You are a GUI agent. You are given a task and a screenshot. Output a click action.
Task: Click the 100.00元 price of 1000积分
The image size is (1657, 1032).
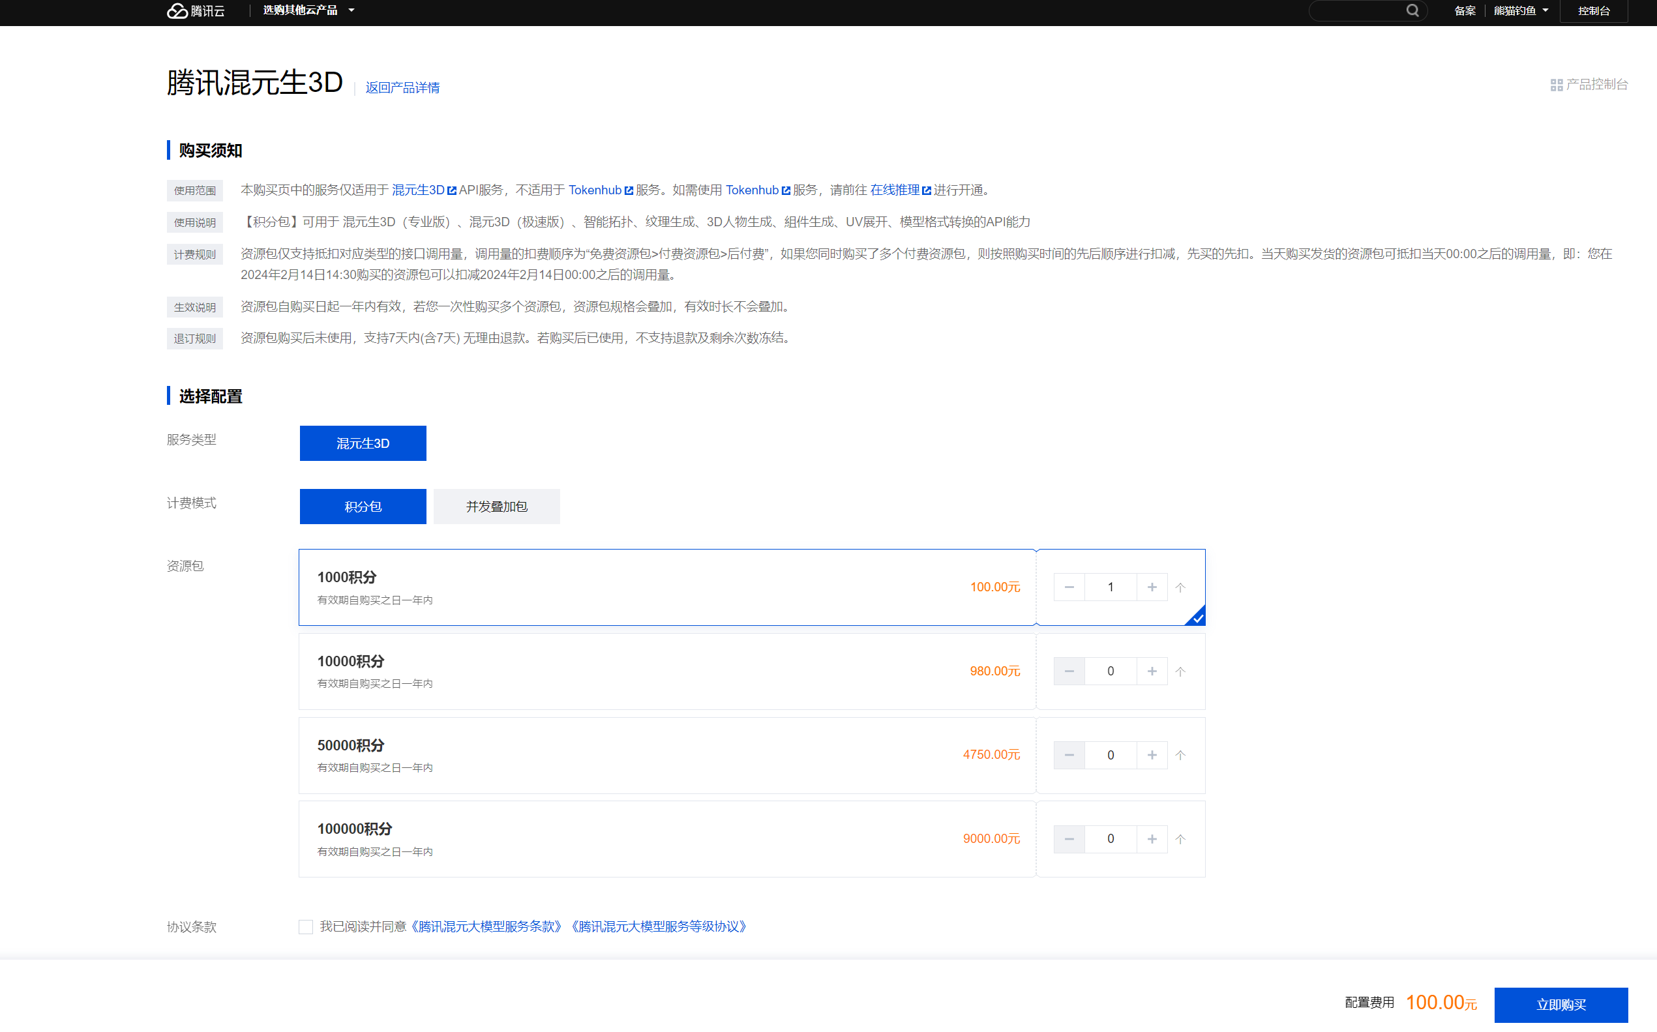click(994, 587)
